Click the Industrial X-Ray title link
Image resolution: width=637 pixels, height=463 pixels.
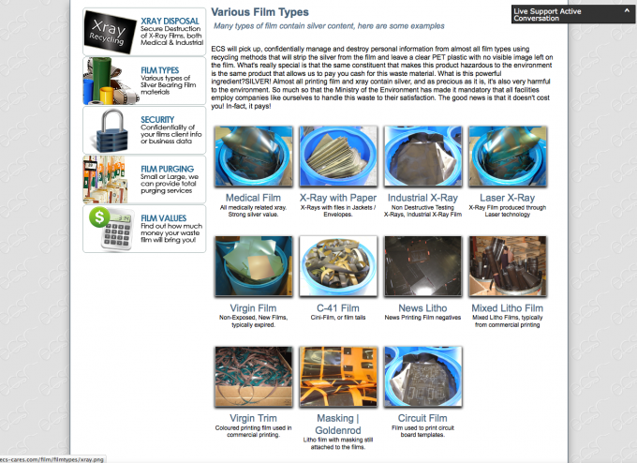422,198
